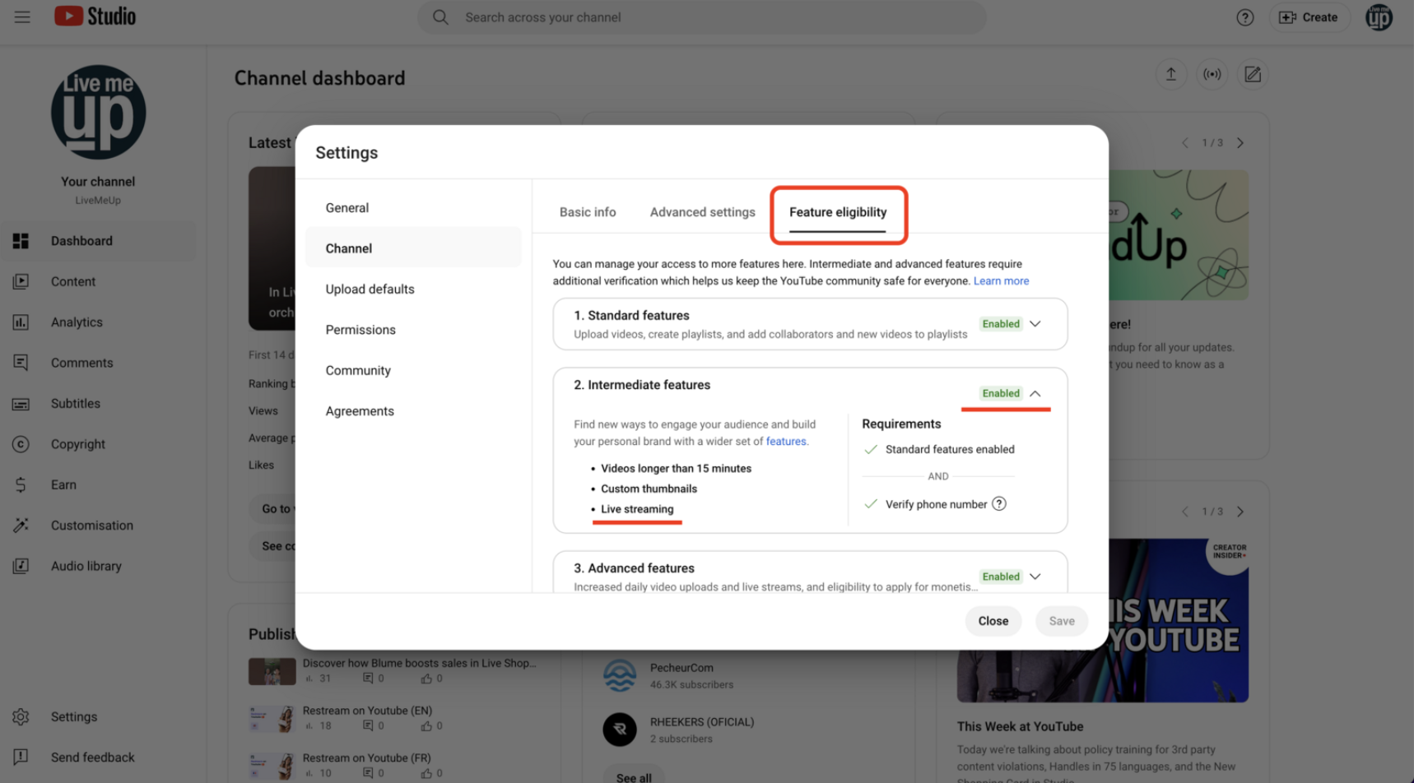
Task: Open Community settings category
Action: point(413,371)
